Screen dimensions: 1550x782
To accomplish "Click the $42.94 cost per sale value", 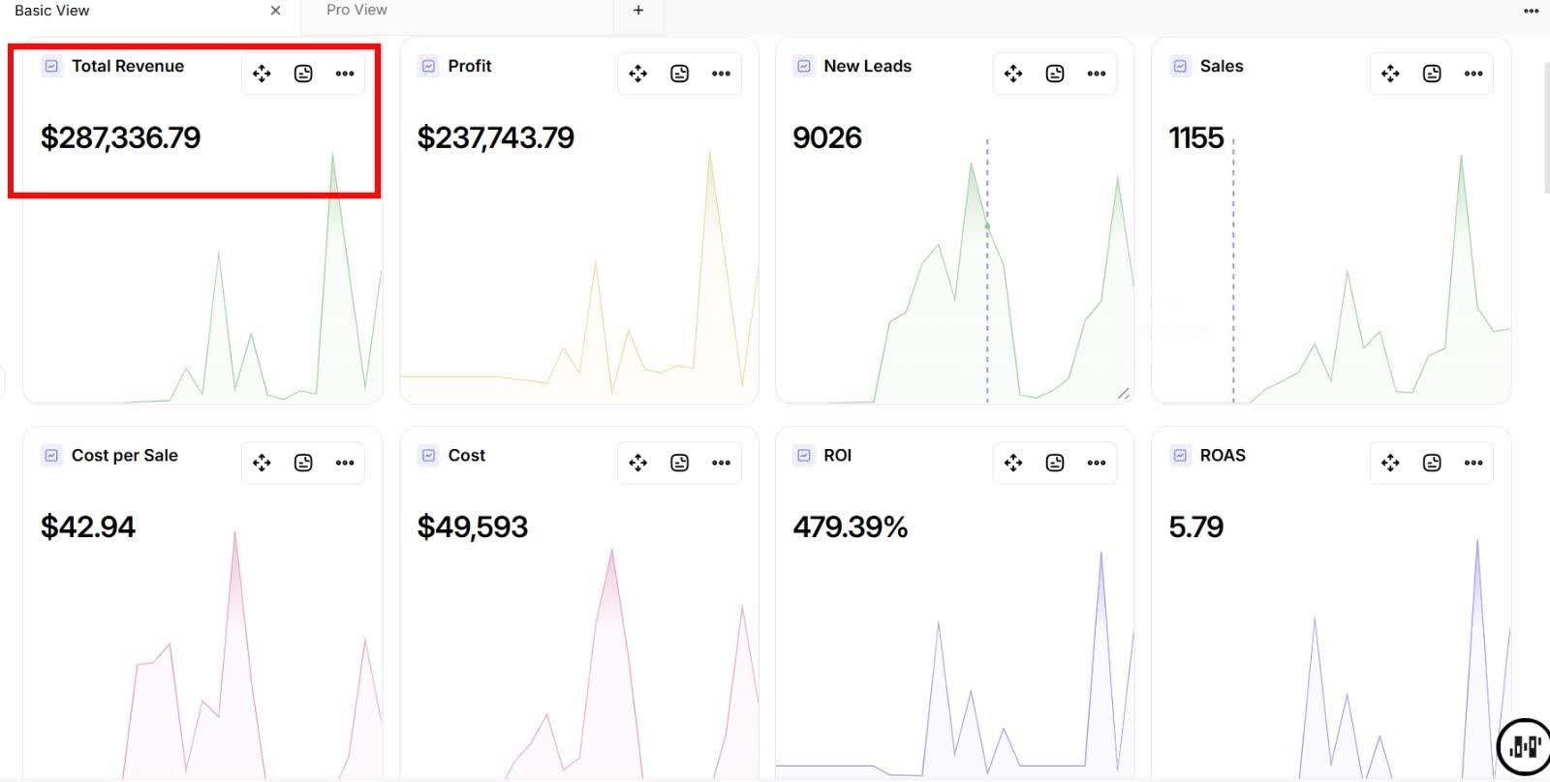I will coord(87,527).
